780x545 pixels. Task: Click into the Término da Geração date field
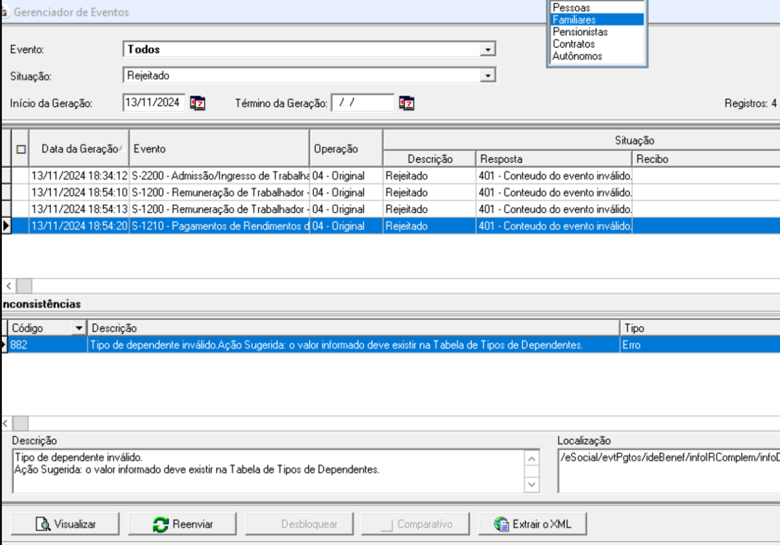pyautogui.click(x=362, y=103)
